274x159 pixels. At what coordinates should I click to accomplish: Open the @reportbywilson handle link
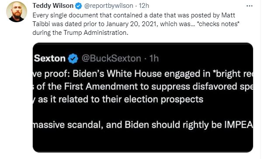pos(108,6)
